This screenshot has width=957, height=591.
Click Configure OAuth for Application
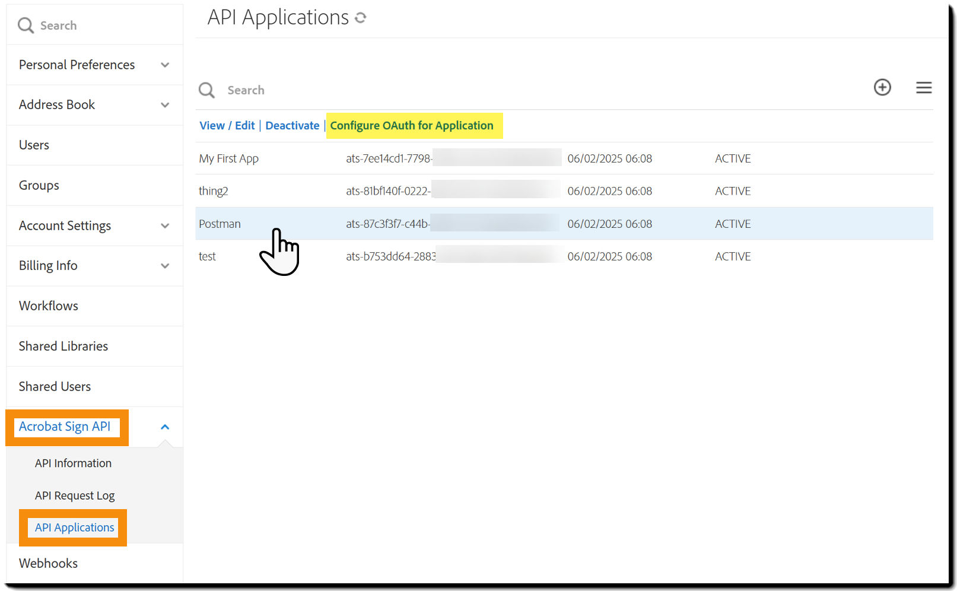[414, 125]
